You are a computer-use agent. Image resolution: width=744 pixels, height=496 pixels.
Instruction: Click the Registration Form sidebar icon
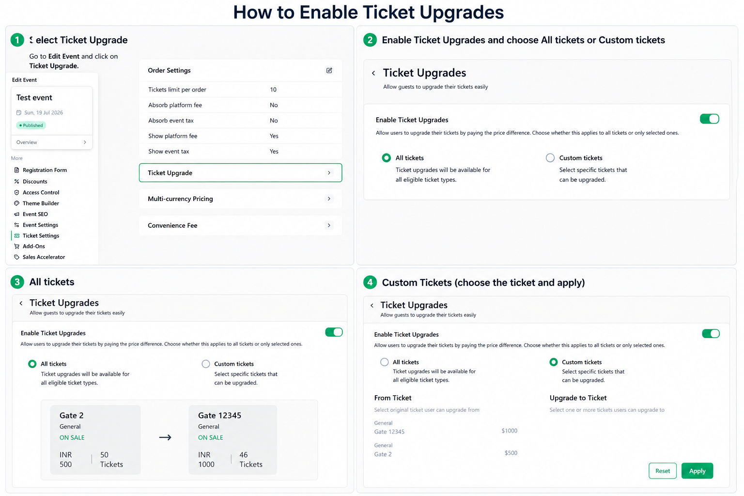17,170
